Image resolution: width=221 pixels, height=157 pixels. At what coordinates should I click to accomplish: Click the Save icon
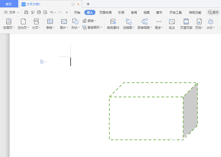tap(26, 12)
